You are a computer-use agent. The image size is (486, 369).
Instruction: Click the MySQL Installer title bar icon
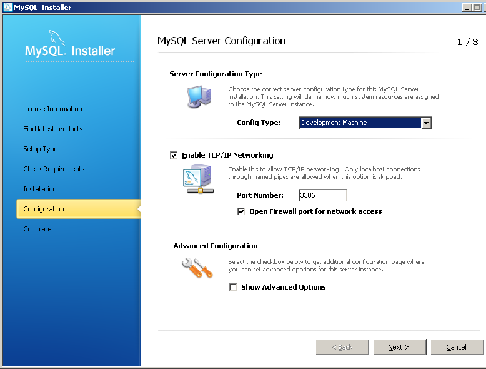pos(7,7)
